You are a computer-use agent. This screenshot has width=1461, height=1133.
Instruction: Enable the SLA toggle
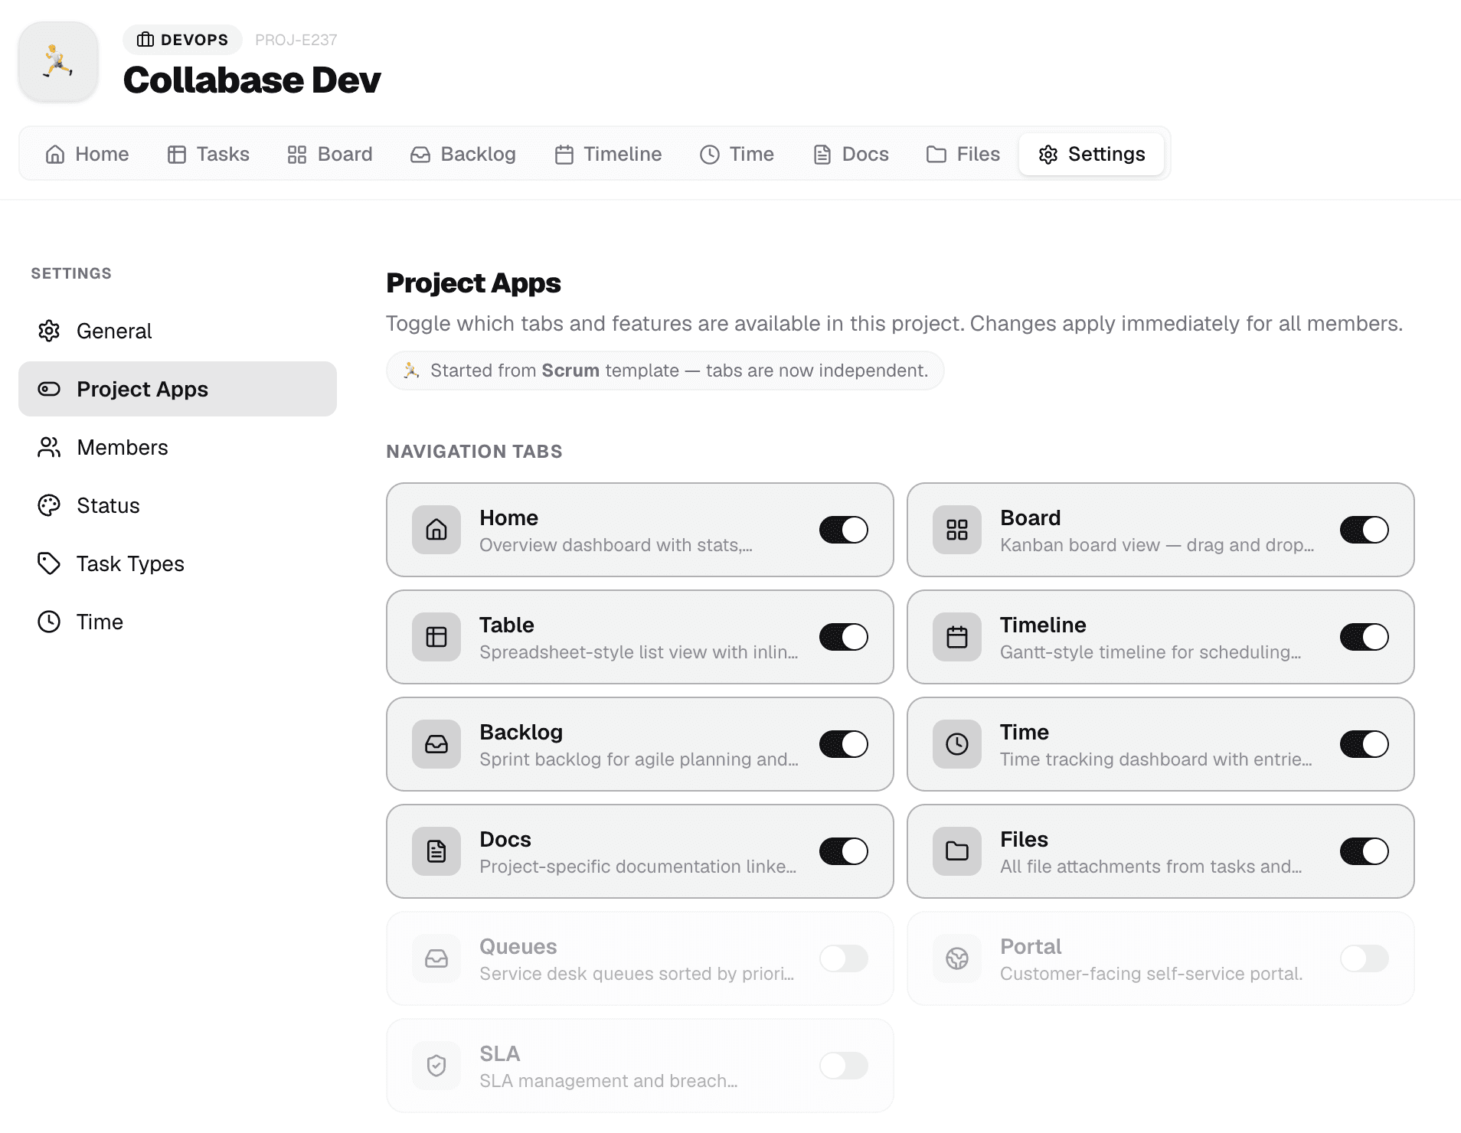click(x=844, y=1066)
